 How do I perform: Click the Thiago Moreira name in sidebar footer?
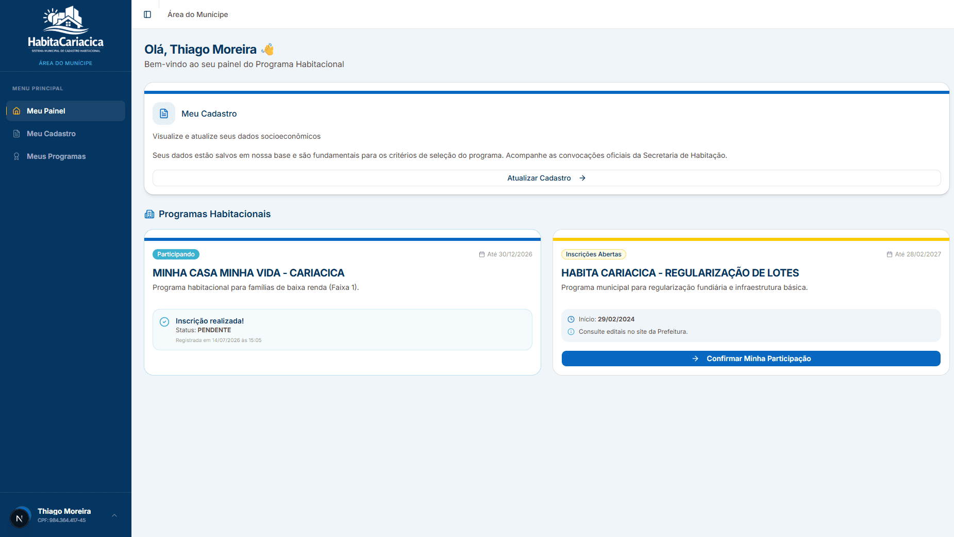[x=64, y=511]
